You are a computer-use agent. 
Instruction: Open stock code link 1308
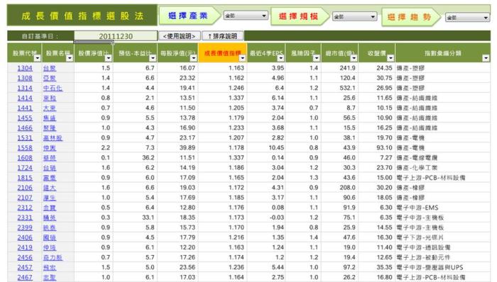pyautogui.click(x=25, y=78)
